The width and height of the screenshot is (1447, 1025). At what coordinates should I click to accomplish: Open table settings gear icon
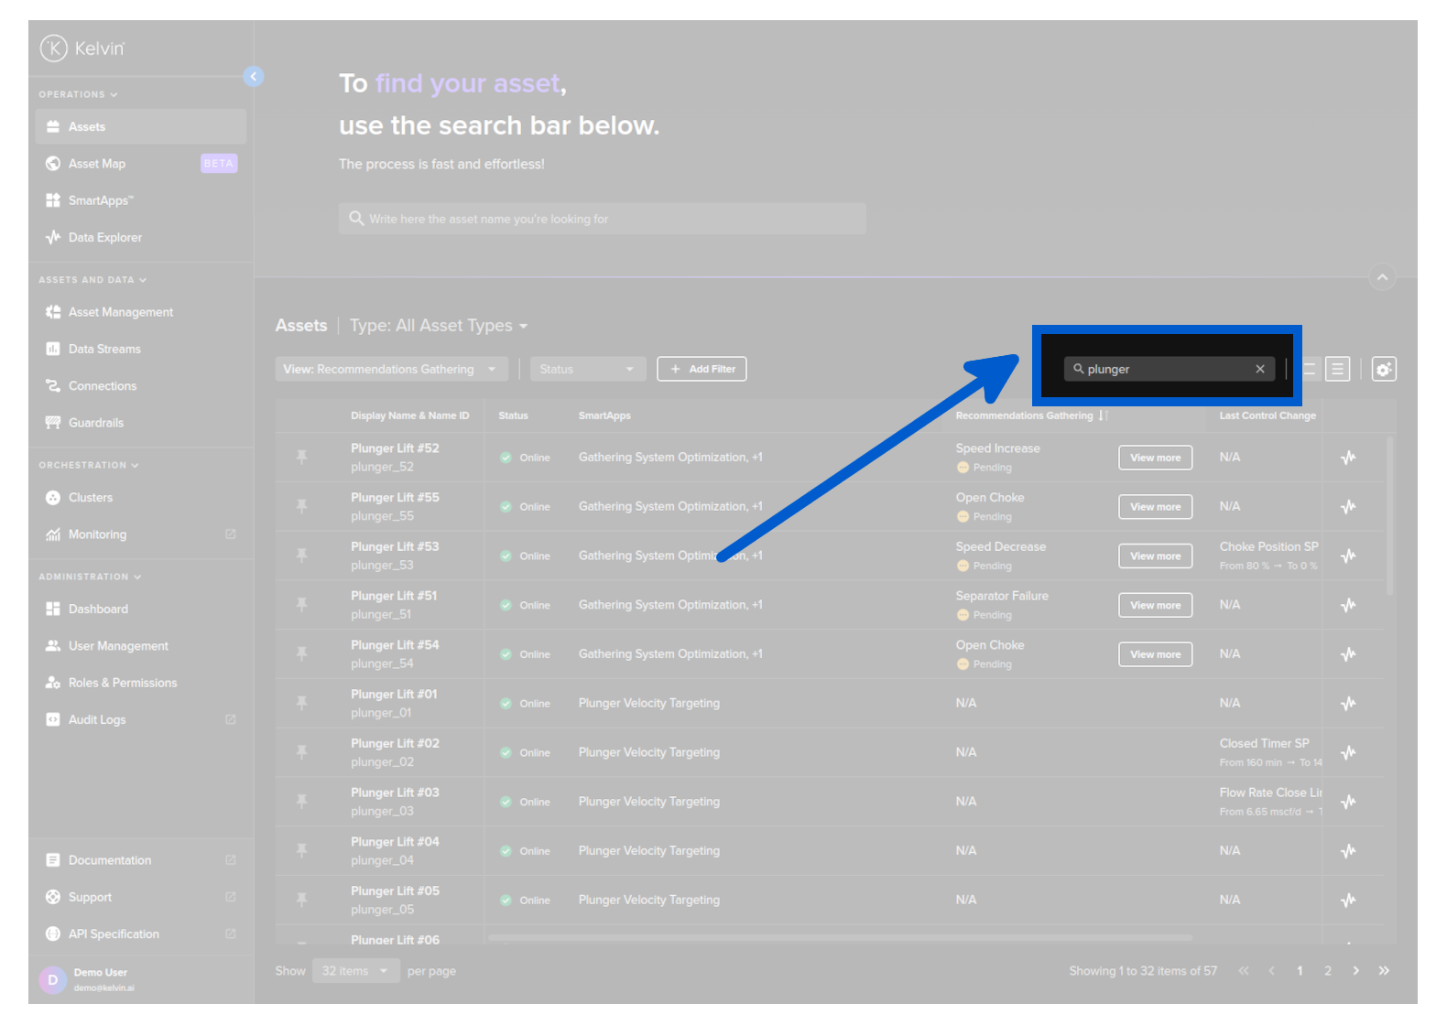(x=1383, y=369)
